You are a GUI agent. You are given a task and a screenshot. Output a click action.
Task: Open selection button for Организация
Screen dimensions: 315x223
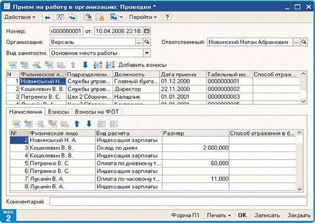point(139,42)
